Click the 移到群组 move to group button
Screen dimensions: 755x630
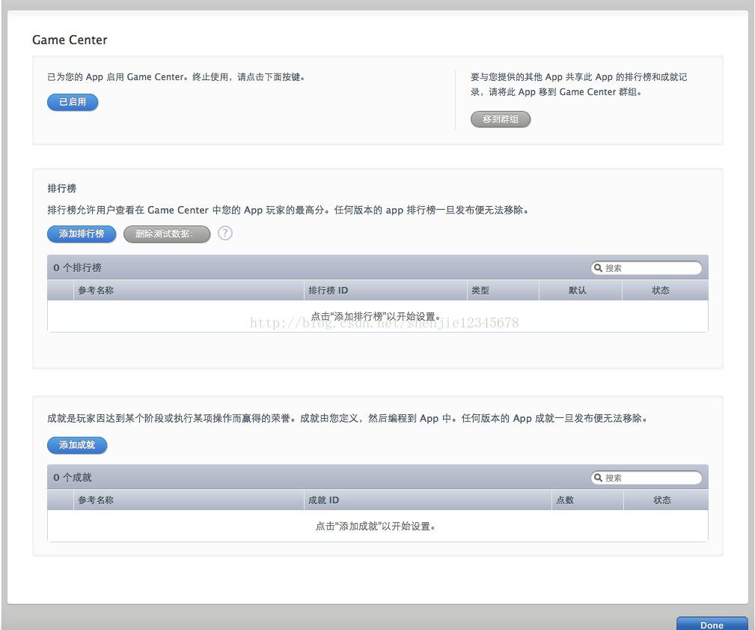tap(501, 119)
